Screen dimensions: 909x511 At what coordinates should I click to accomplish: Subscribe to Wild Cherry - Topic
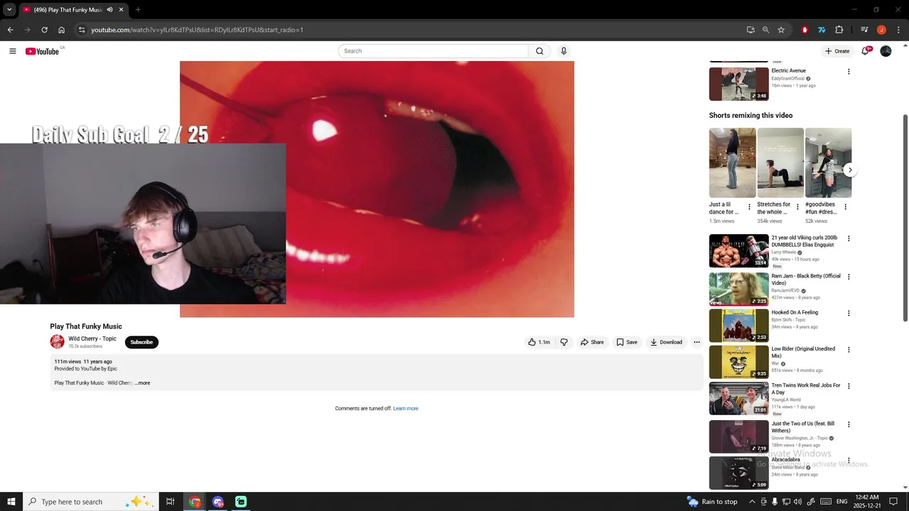(141, 342)
